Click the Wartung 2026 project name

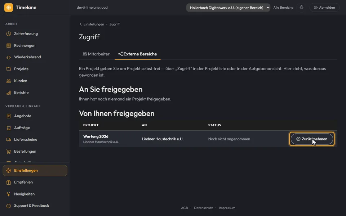(96, 136)
